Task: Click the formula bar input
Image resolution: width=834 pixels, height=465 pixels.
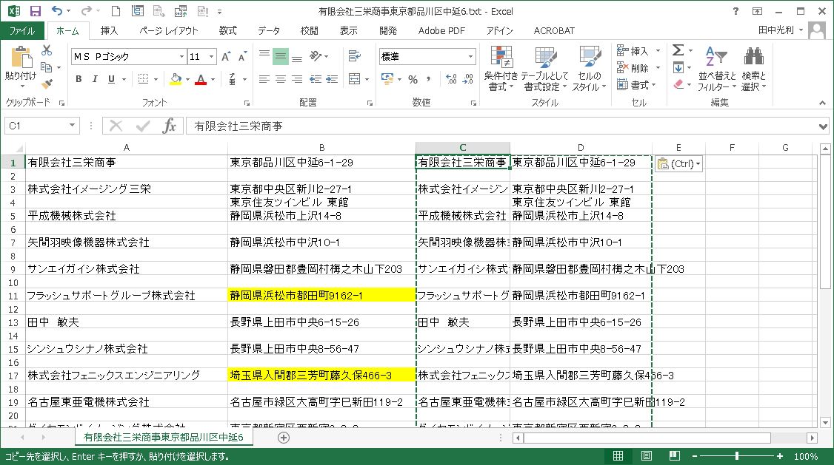Action: [500, 126]
